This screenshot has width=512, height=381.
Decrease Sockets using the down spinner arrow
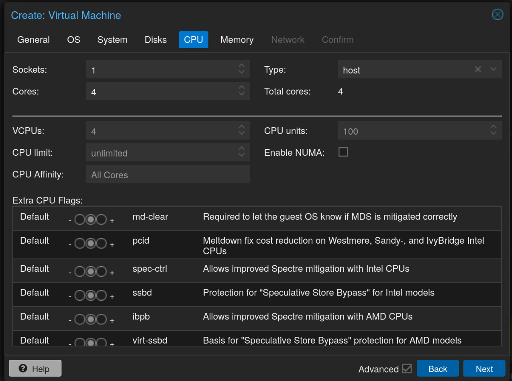click(241, 72)
